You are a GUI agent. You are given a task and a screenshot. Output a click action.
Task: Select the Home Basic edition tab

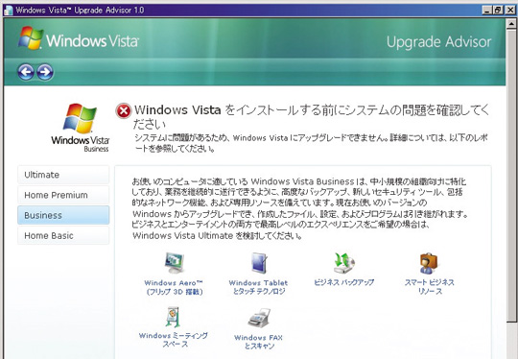pos(63,236)
